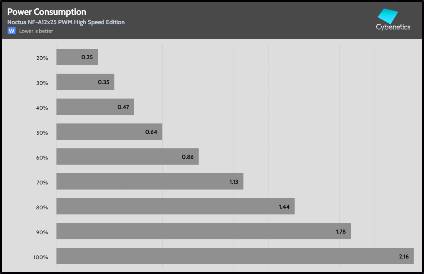Click the 70% axis label
This screenshot has width=424, height=274.
(x=42, y=182)
